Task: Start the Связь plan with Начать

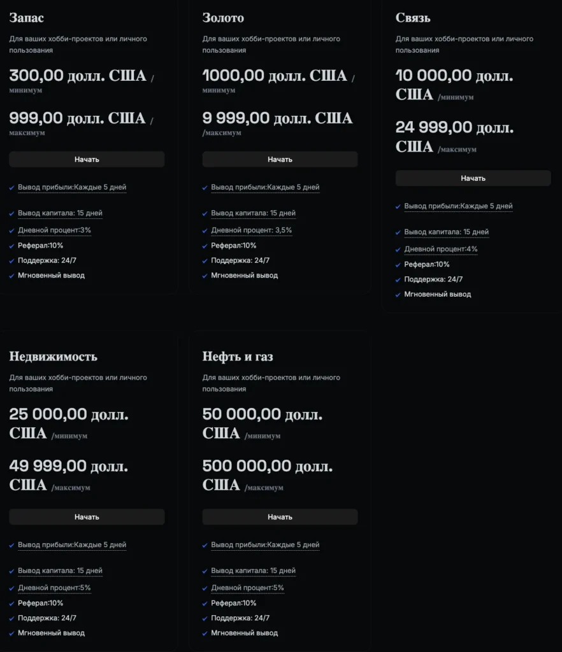Action: (473, 178)
